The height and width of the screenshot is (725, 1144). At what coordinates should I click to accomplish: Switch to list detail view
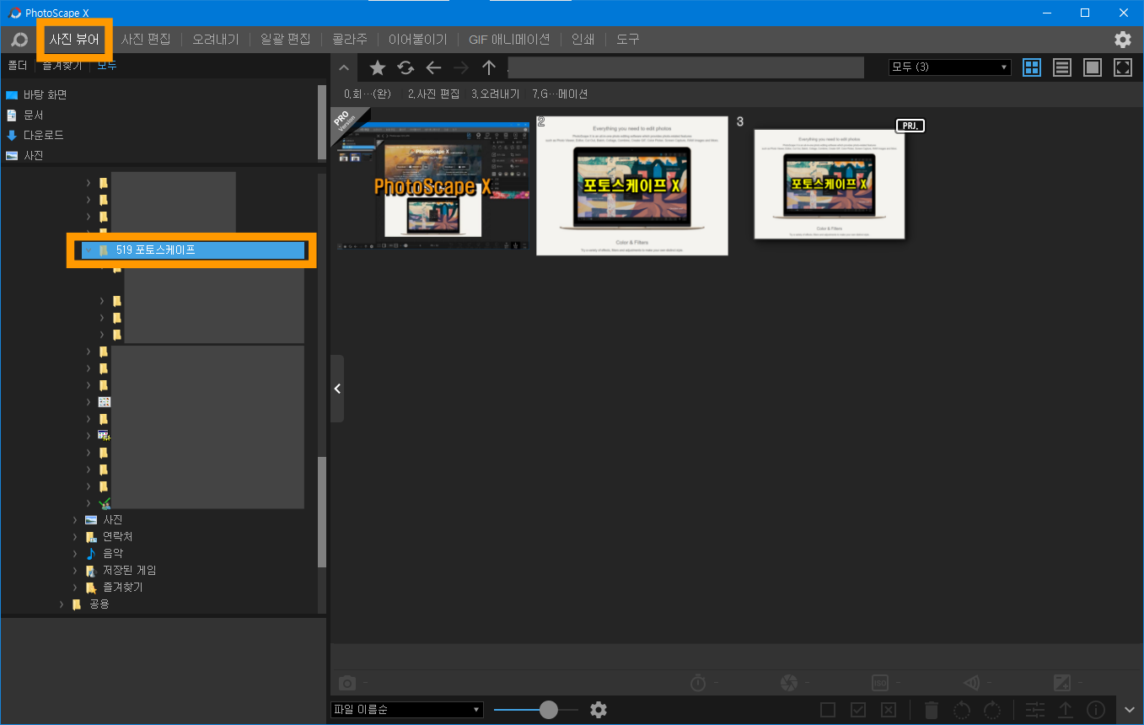coord(1062,67)
